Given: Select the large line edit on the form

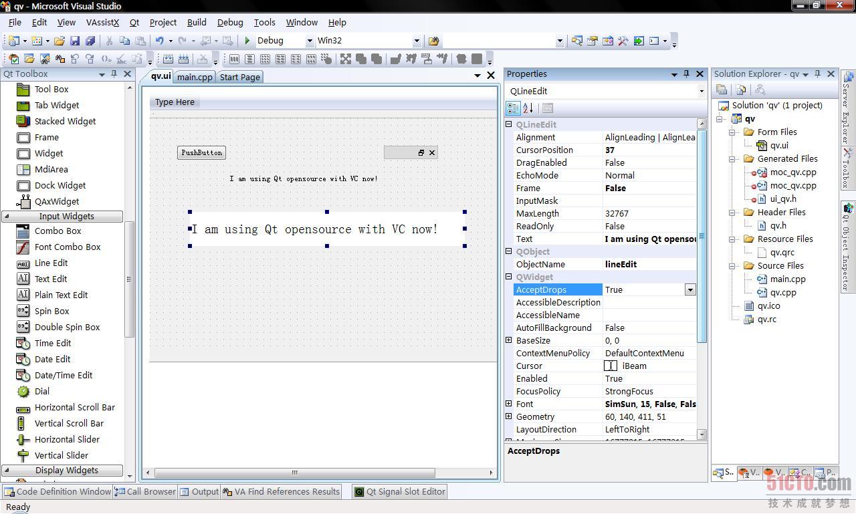Looking at the screenshot, I should click(x=327, y=229).
